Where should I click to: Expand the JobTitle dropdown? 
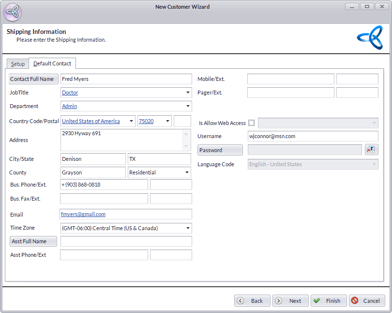[187, 93]
